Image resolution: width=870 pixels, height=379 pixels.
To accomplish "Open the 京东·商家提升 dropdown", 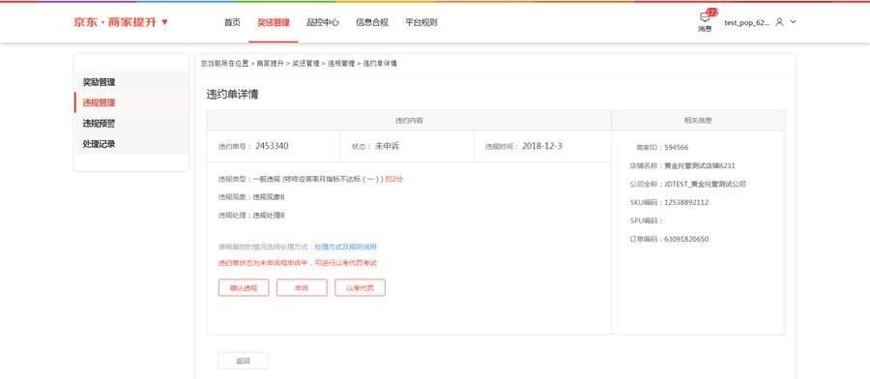I will (x=121, y=22).
